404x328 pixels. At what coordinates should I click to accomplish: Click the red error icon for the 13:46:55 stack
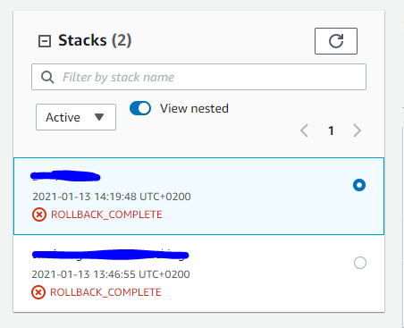38,292
